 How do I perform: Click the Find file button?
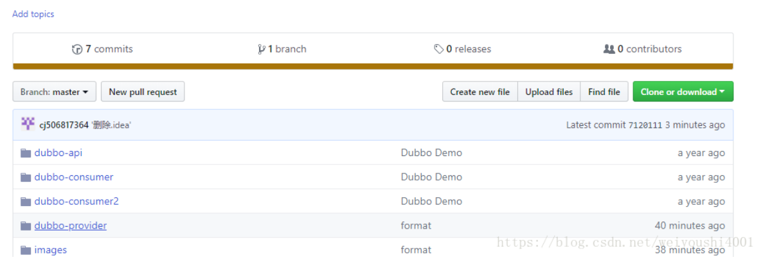pos(604,92)
